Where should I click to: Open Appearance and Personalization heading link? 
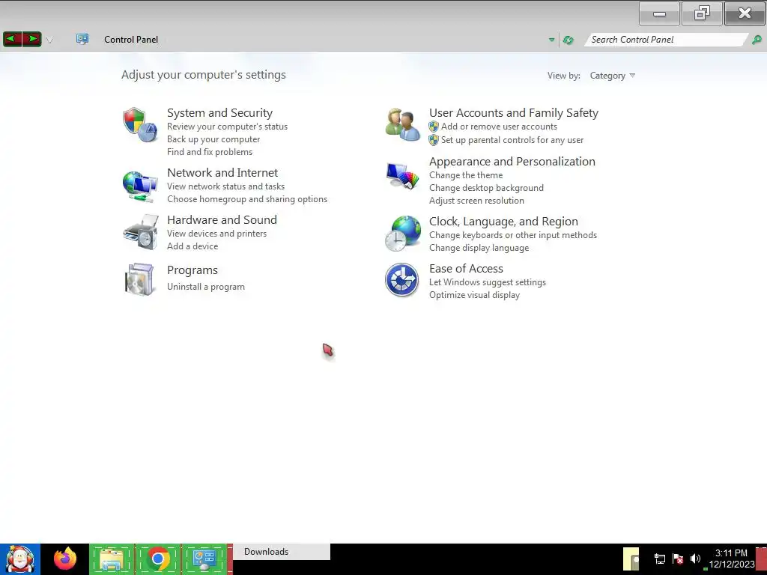tap(512, 162)
